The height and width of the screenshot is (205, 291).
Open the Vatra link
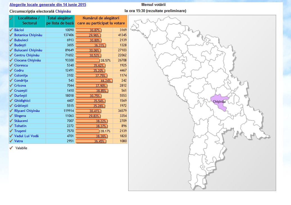pos(18,141)
